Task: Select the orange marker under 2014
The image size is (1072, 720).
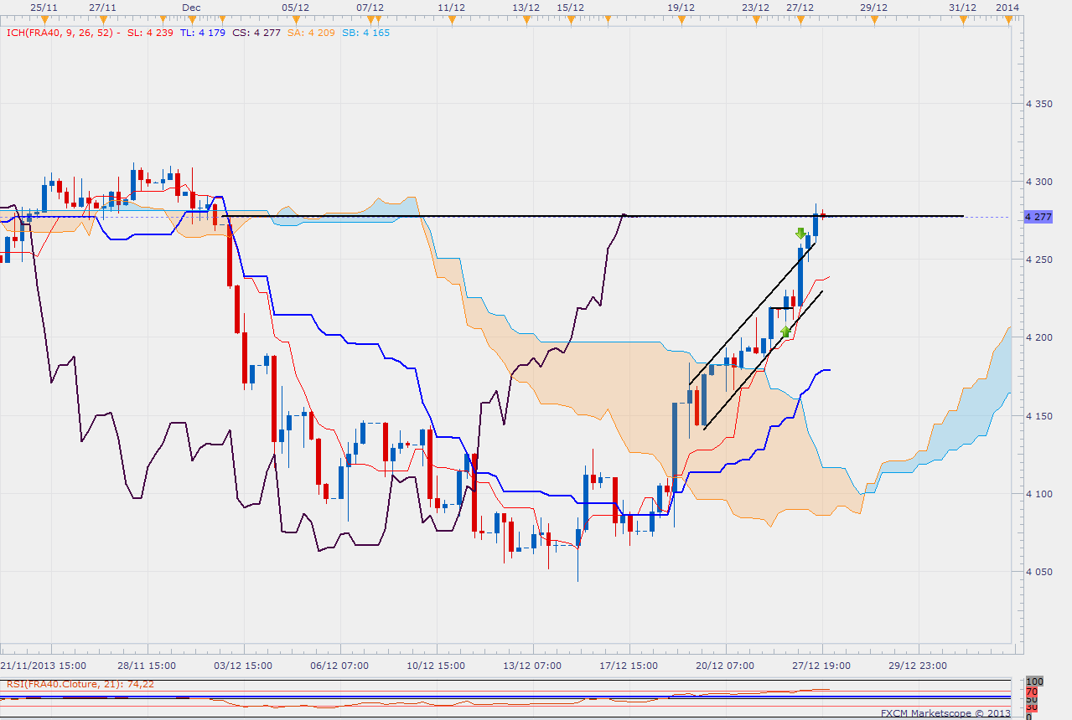Action: [x=1007, y=18]
